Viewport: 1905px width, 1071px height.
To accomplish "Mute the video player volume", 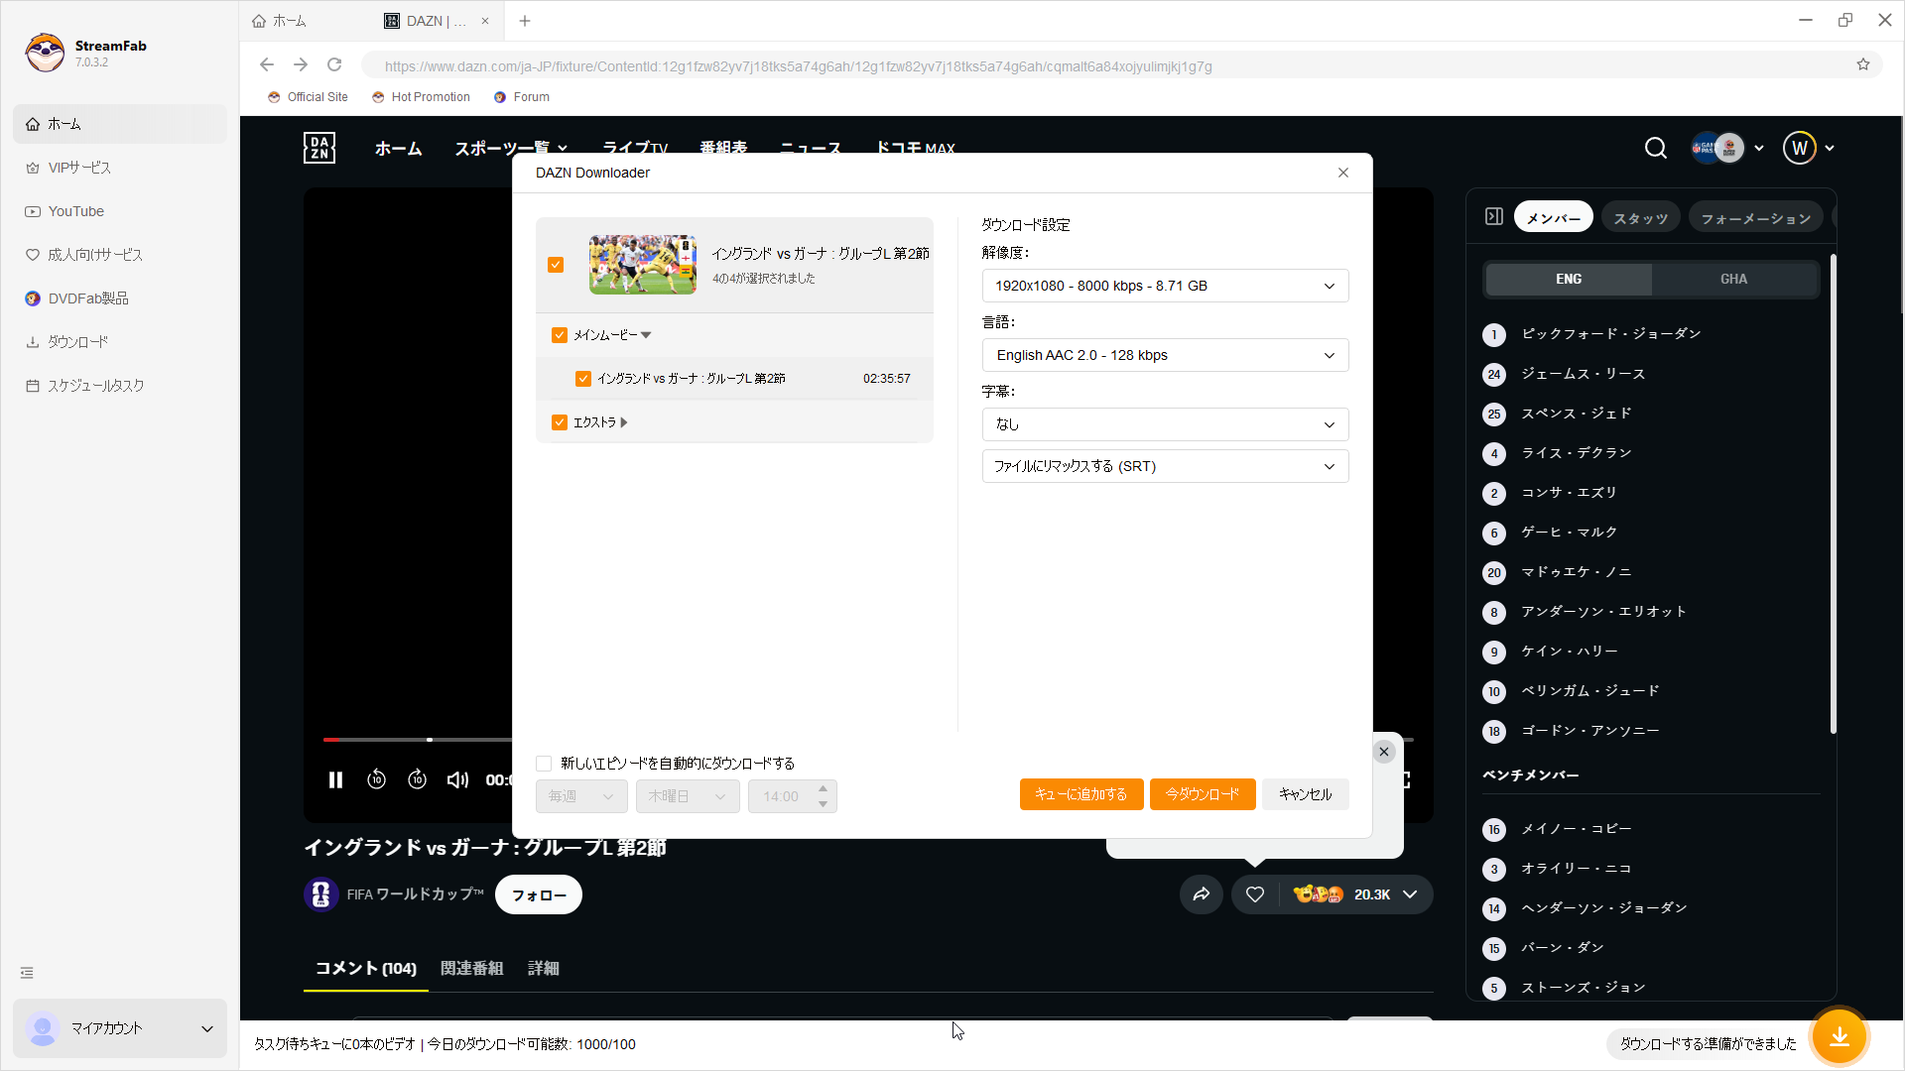I will click(x=457, y=780).
